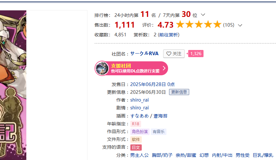Click the R18 age tag
The image size is (276, 160).
point(136,124)
